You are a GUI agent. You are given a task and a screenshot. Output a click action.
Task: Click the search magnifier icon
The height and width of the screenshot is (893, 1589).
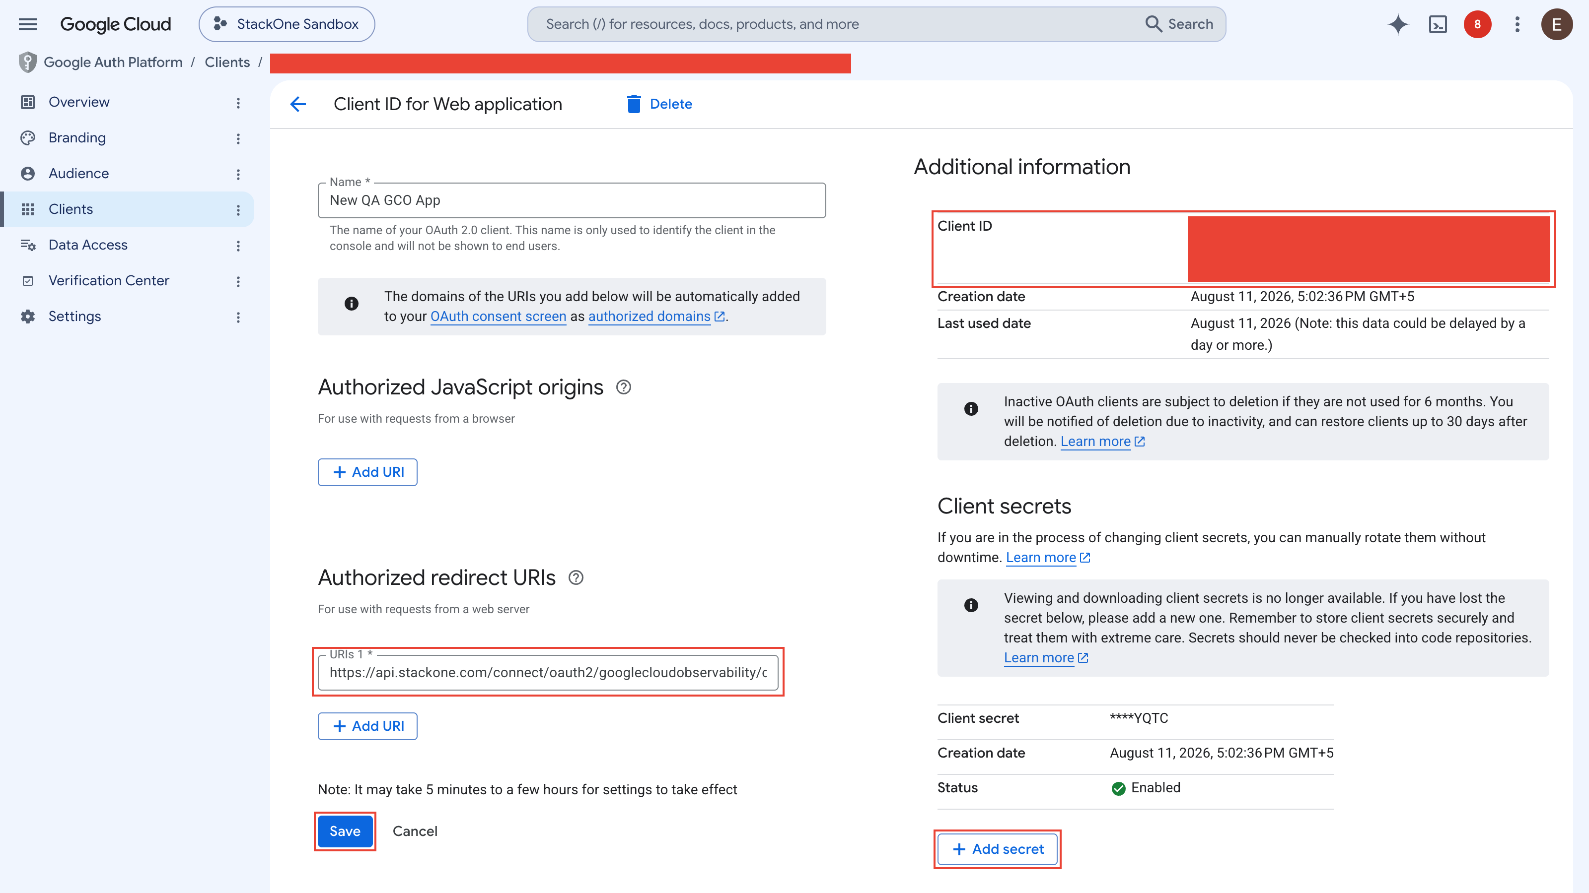[x=1153, y=24]
